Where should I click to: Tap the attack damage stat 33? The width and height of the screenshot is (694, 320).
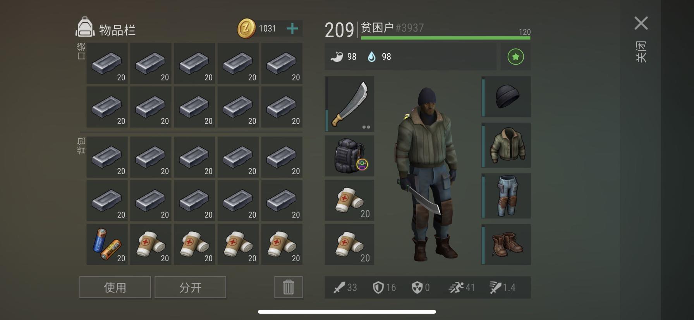[345, 288]
